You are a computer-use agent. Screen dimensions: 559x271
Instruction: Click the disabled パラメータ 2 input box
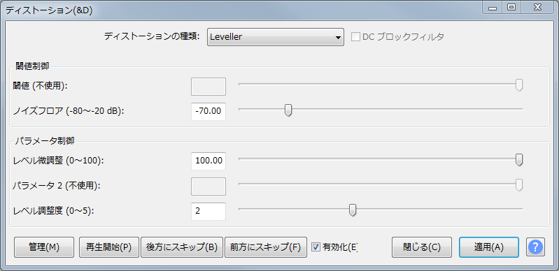pyautogui.click(x=208, y=186)
